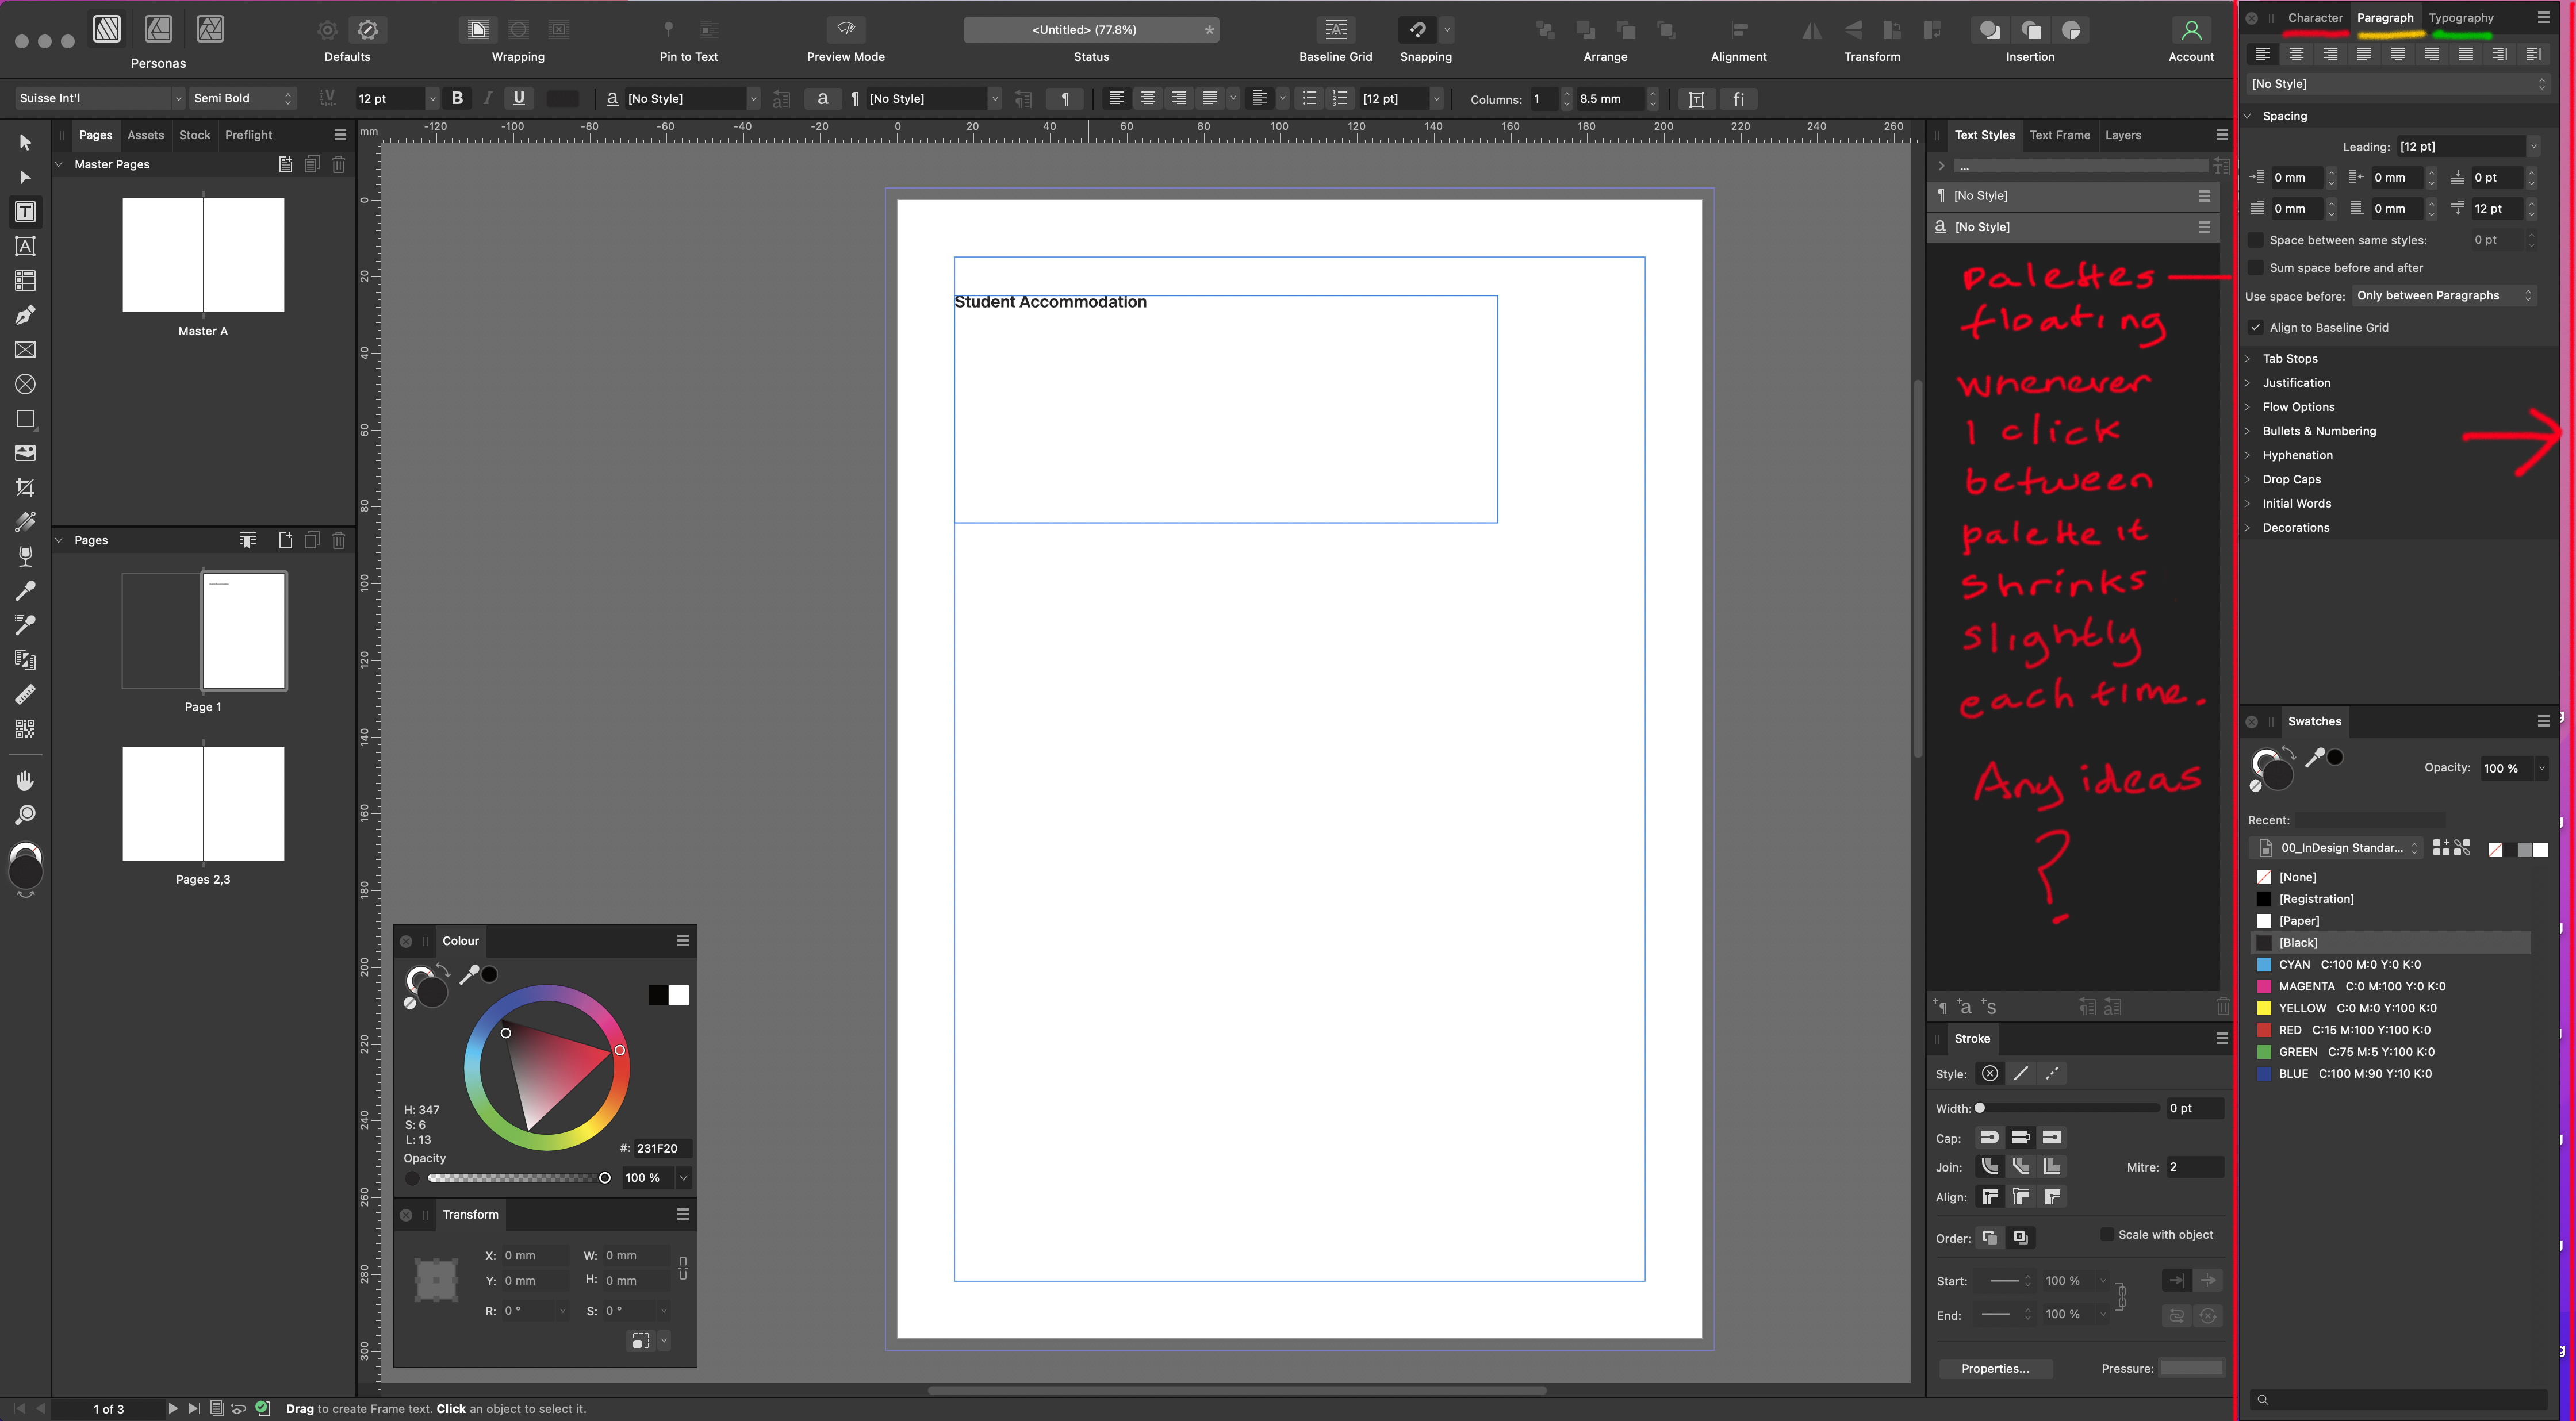This screenshot has height=1421, width=2576.
Task: Switch to the Text Frame tab
Action: (x=2059, y=135)
